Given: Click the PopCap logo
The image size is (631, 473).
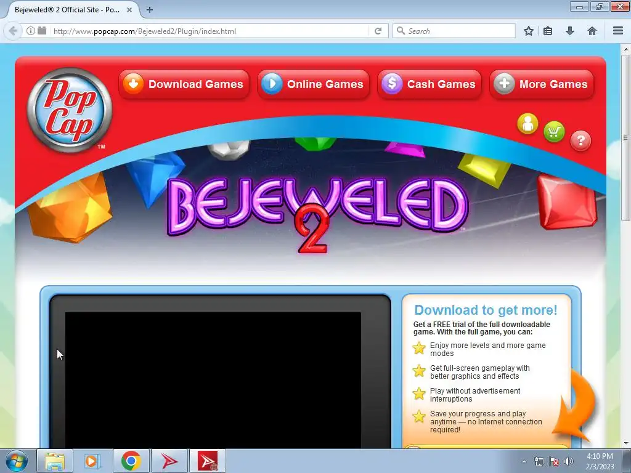Looking at the screenshot, I should (70, 111).
